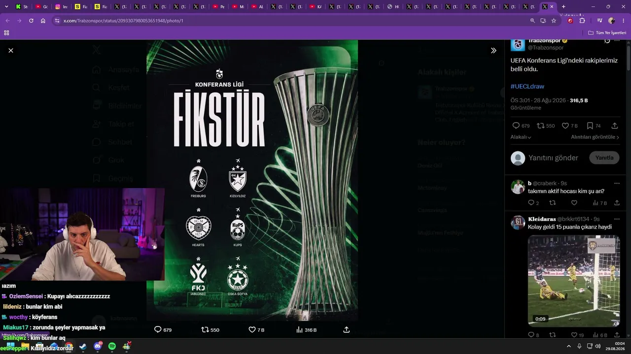This screenshot has width=631, height=354.
Task: Open a new browser tab
Action: (x=563, y=6)
